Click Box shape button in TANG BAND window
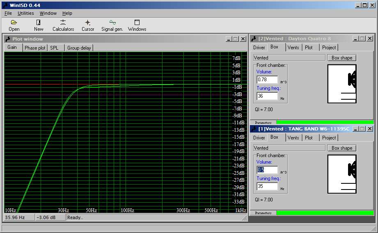378x233 pixels. coord(342,148)
